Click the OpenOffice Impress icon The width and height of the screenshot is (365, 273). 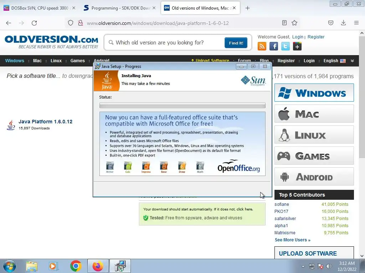(x=146, y=167)
